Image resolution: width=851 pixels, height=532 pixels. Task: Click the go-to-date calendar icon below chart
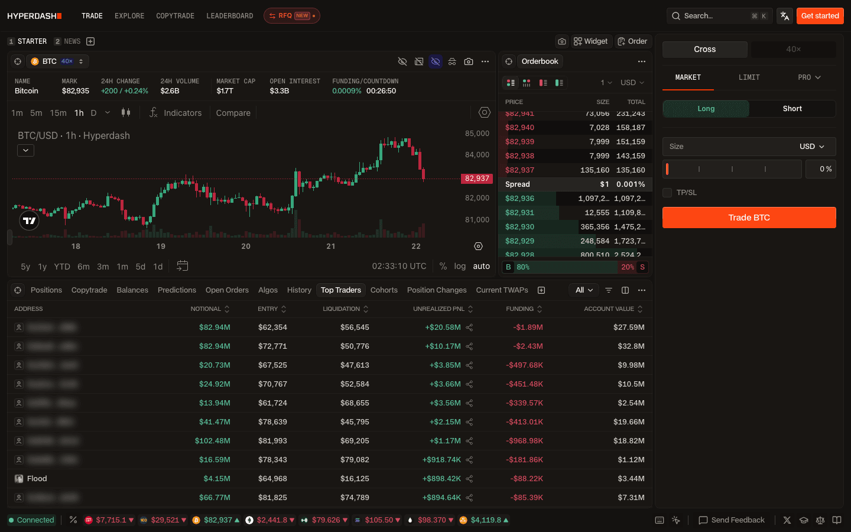pos(183,266)
